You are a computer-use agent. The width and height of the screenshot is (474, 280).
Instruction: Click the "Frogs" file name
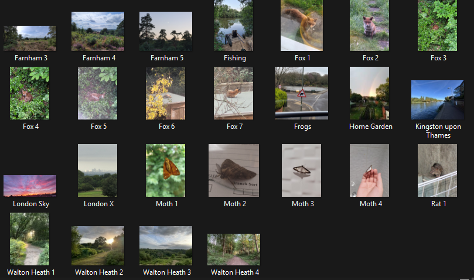pyautogui.click(x=302, y=127)
